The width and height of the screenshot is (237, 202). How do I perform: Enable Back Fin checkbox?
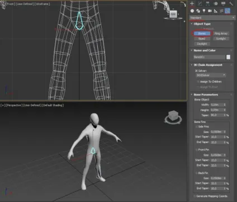[x=196, y=173]
